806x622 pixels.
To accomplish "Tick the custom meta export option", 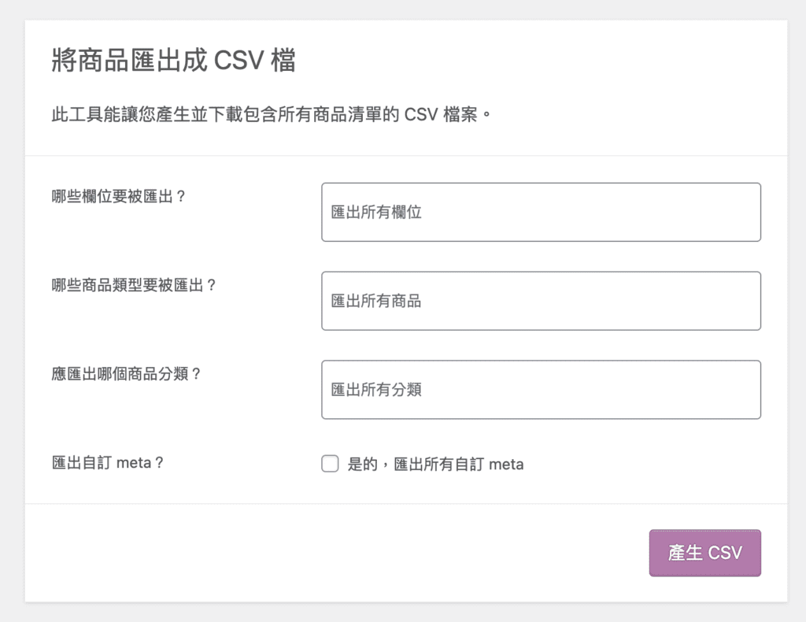I will pyautogui.click(x=330, y=464).
